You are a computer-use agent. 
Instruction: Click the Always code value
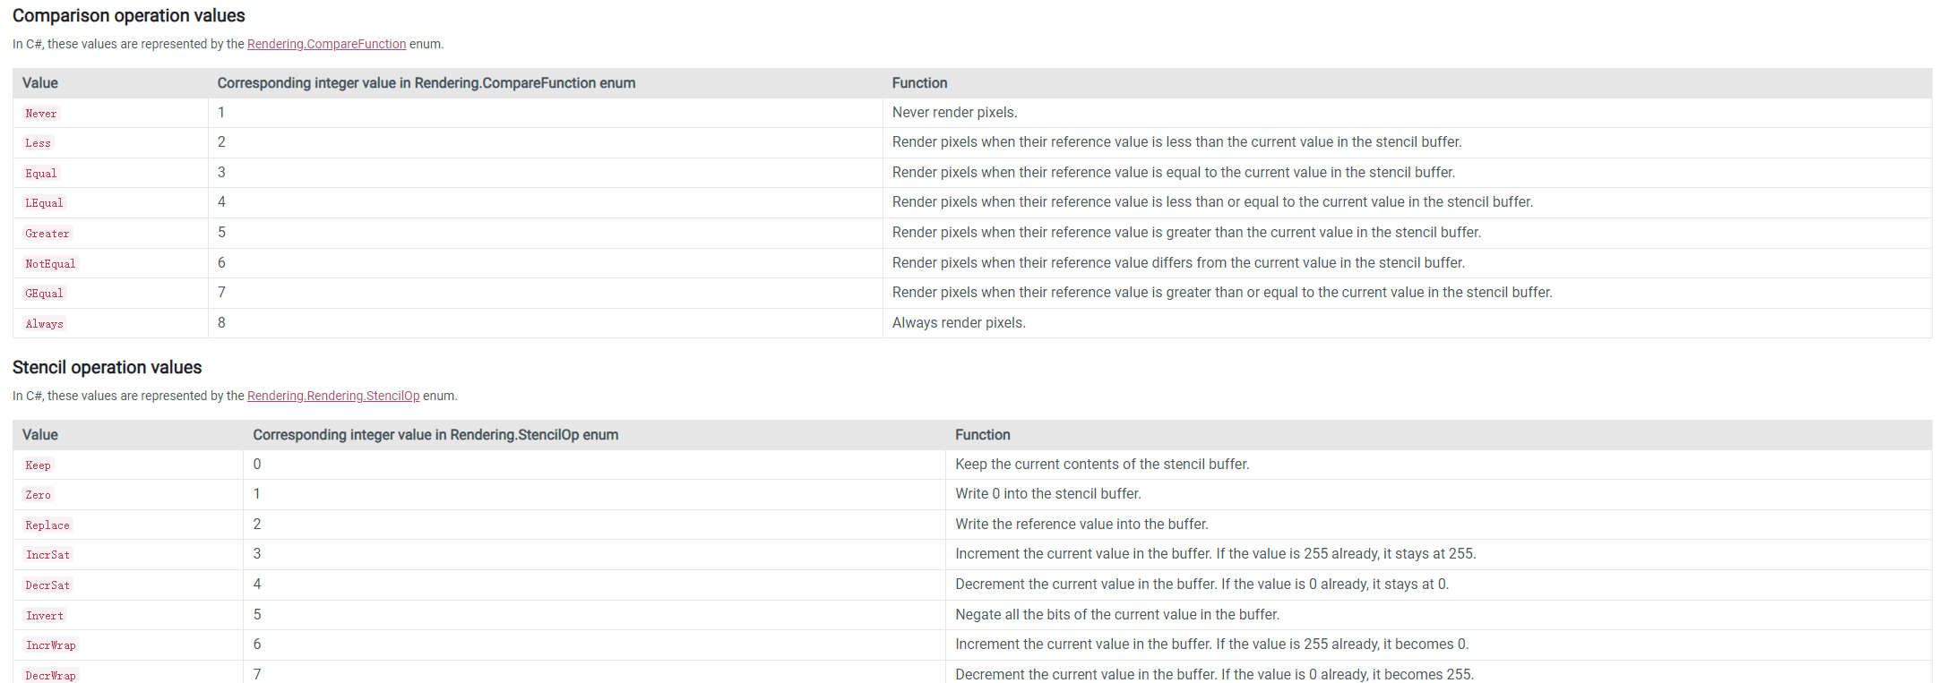click(x=44, y=324)
